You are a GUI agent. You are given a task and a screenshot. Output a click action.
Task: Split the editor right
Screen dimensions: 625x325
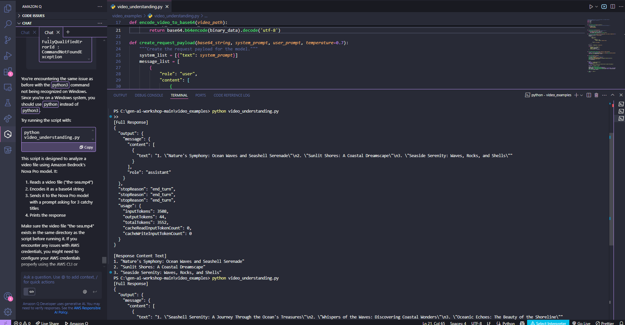click(613, 7)
